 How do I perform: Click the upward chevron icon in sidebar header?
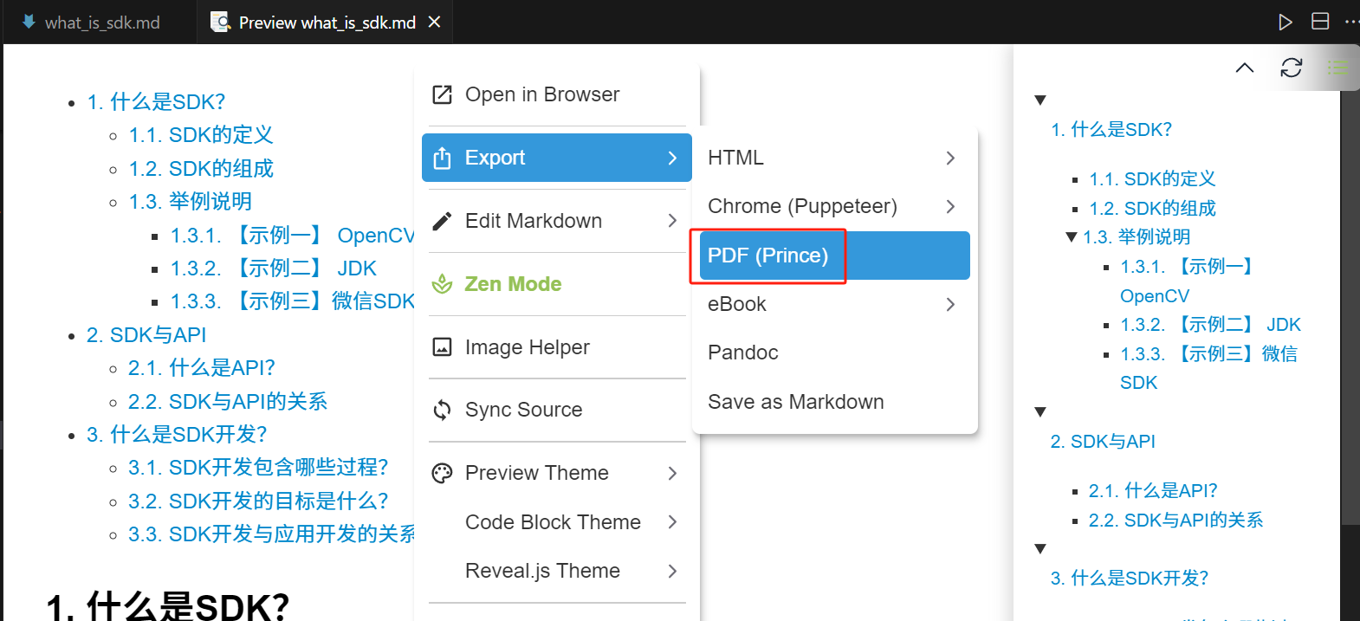(x=1245, y=68)
